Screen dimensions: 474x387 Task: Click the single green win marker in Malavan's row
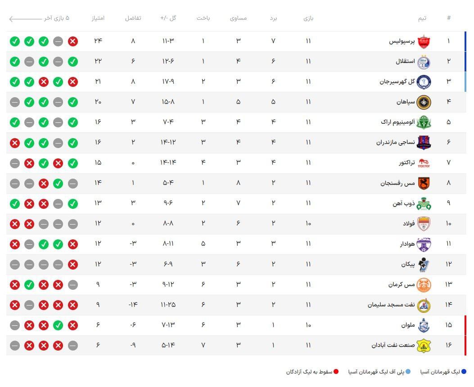pyautogui.click(x=58, y=325)
